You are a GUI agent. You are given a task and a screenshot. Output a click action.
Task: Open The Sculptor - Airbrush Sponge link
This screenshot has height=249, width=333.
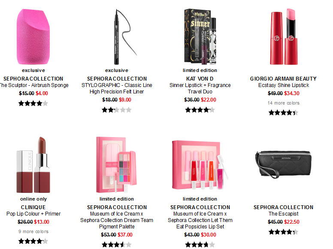(34, 85)
